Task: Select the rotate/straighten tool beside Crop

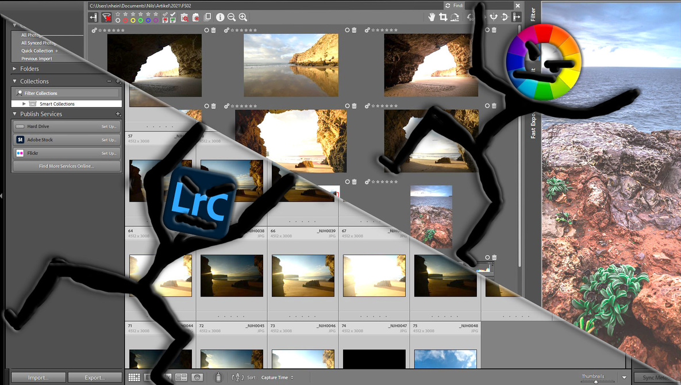Action: click(455, 17)
